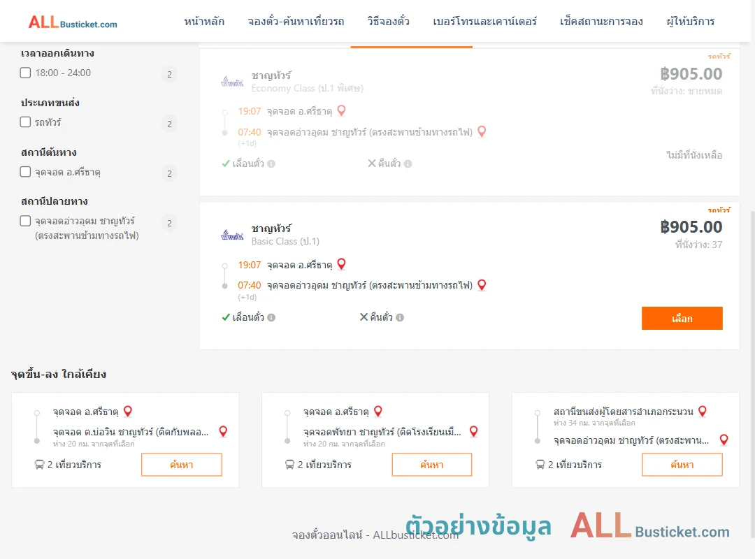Click ชาญทัวร์ operator logo in Economy Class card
This screenshot has height=559, width=755.
click(x=233, y=82)
